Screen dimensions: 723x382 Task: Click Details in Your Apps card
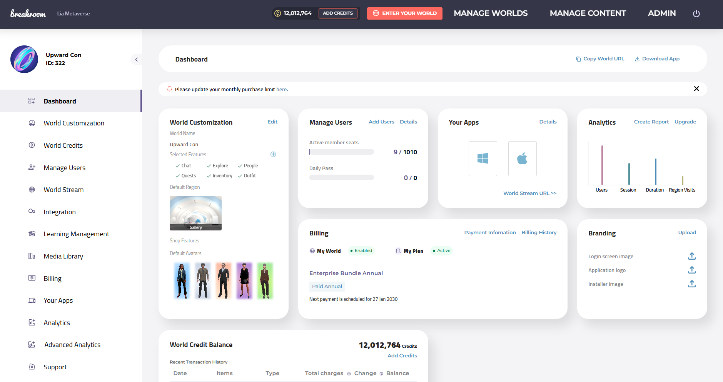548,122
